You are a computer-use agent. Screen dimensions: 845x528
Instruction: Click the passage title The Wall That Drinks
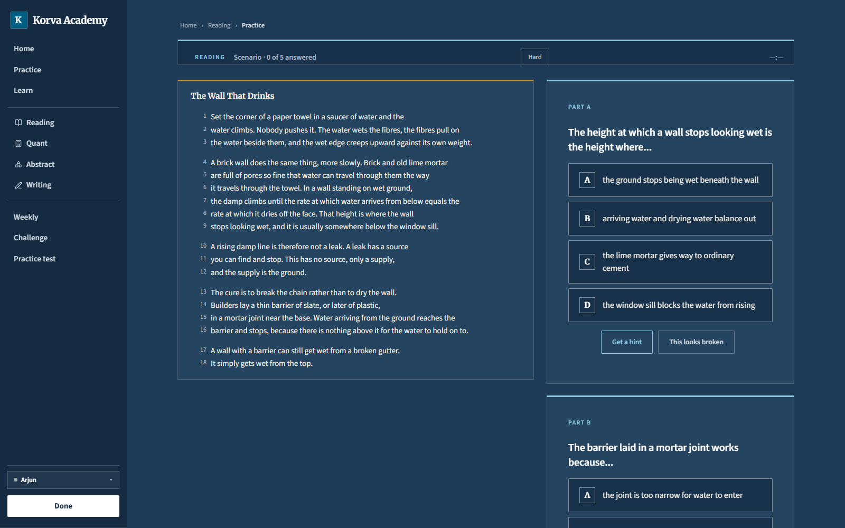pyautogui.click(x=232, y=96)
